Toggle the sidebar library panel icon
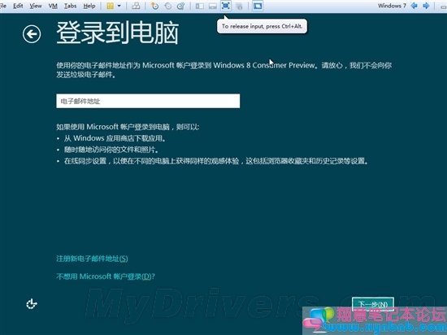The image size is (447, 335). click(200, 6)
